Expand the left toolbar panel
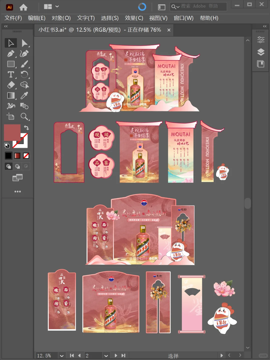Viewport: 270px width, 360px height. coord(6,26)
